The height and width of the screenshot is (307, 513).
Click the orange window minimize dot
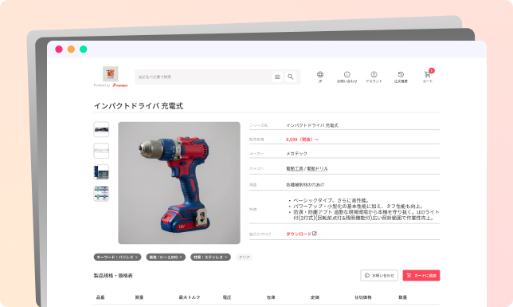coord(71,49)
